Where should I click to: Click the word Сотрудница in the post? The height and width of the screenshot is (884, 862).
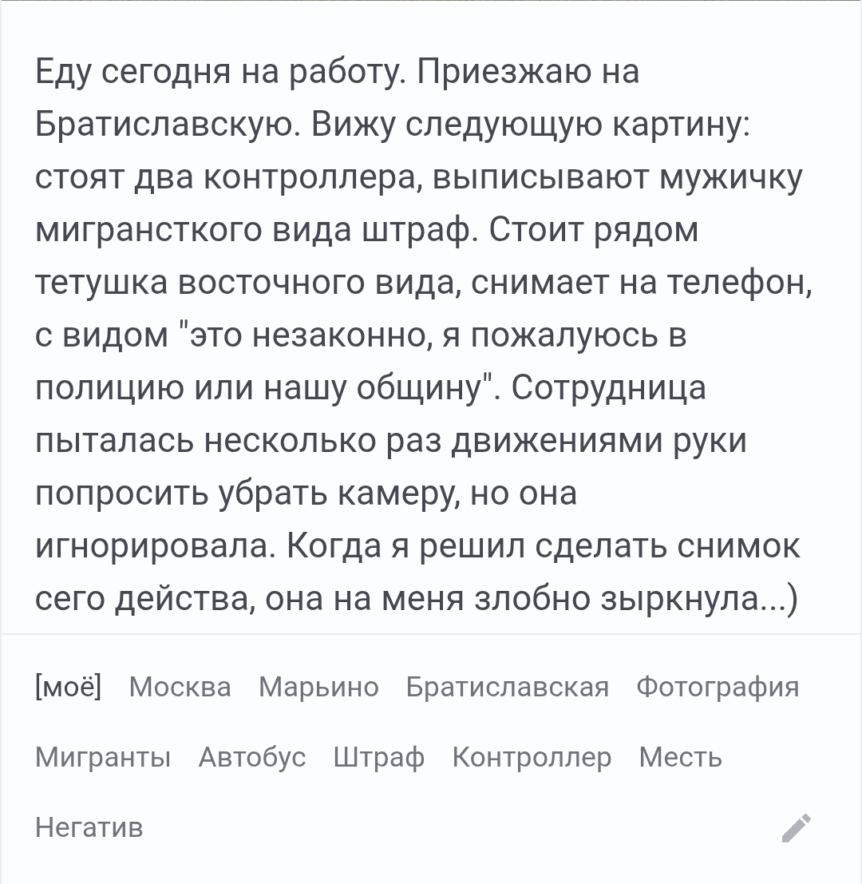point(608,388)
